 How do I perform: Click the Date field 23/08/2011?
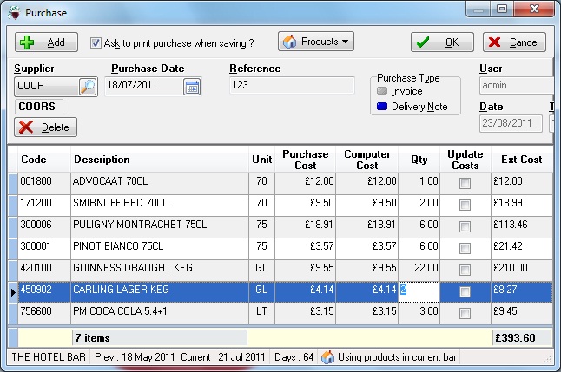point(511,123)
